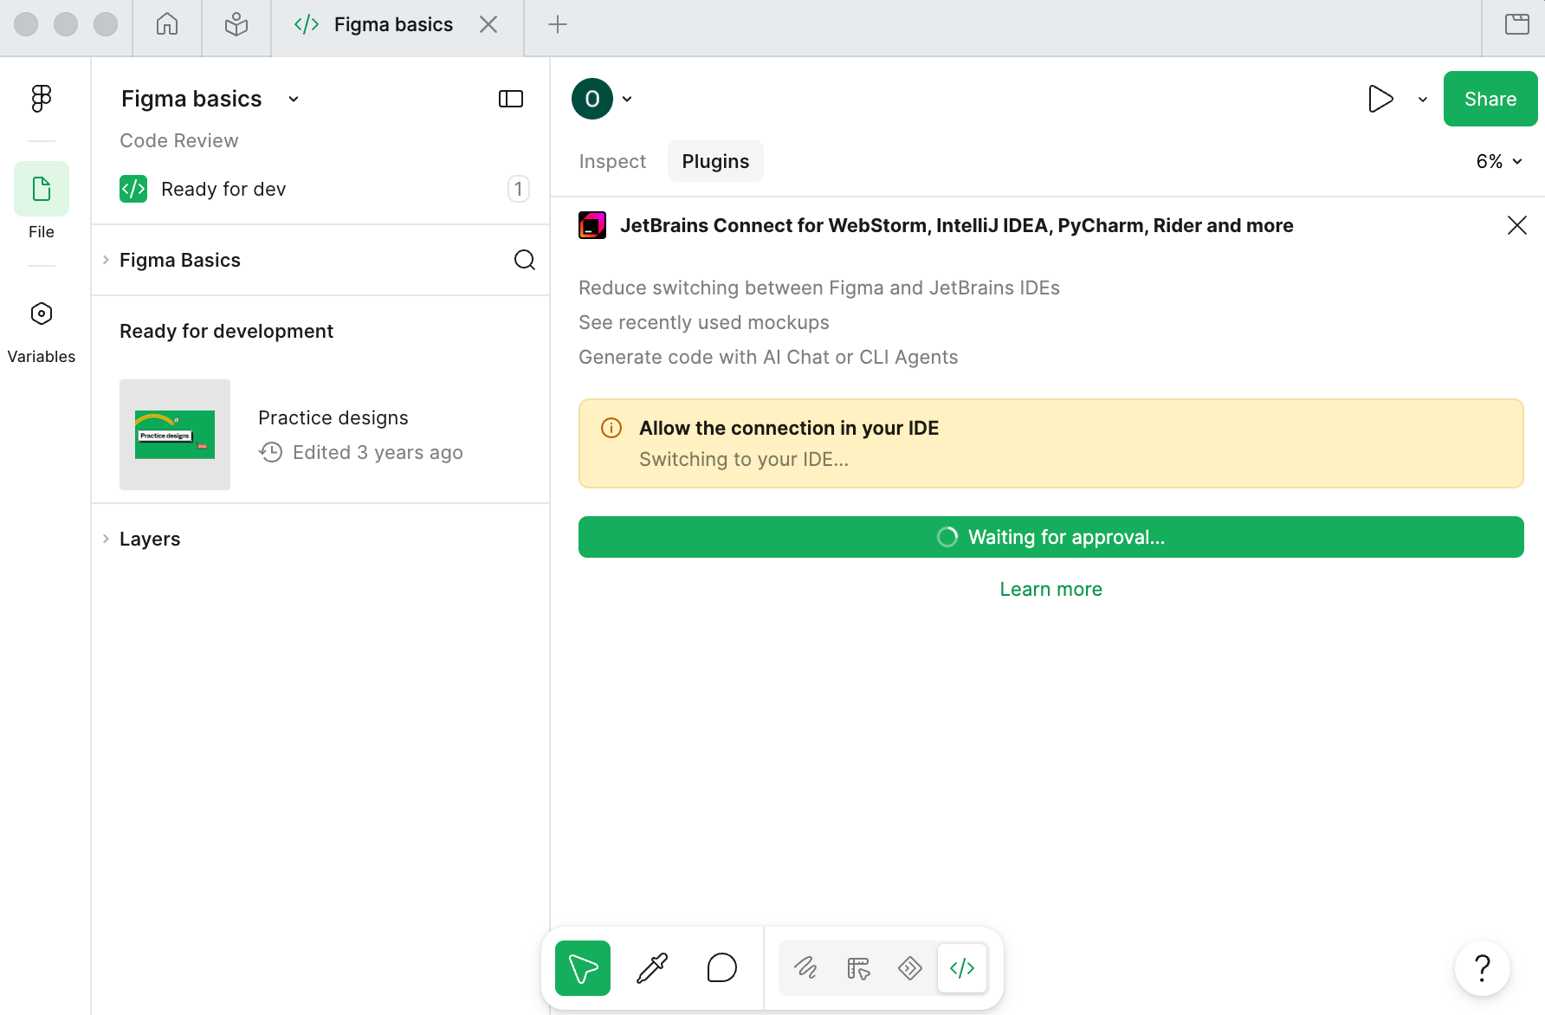Click the green Share button
This screenshot has width=1545, height=1015.
(1490, 99)
